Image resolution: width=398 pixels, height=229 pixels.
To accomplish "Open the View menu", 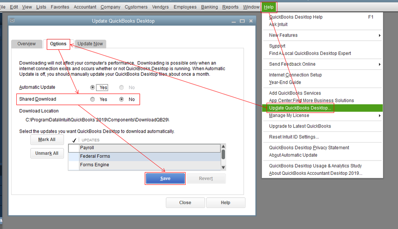I will 27,7.
